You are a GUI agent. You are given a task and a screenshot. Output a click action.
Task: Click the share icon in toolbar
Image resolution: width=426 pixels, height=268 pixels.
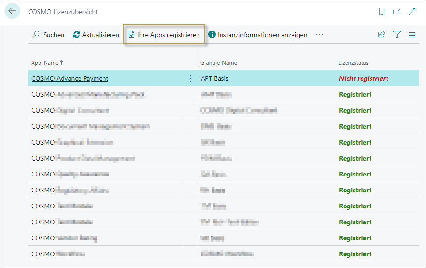click(x=381, y=34)
